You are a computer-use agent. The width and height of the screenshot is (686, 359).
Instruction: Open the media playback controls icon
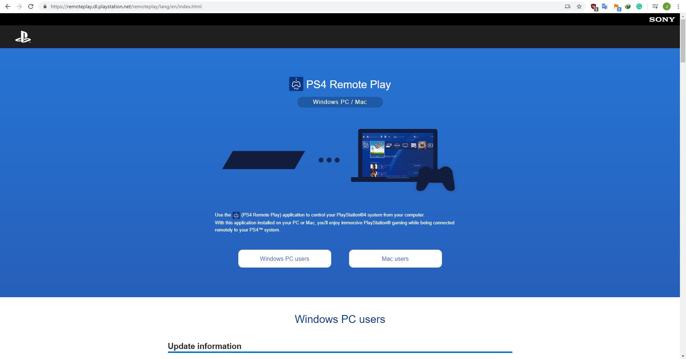[x=655, y=6]
